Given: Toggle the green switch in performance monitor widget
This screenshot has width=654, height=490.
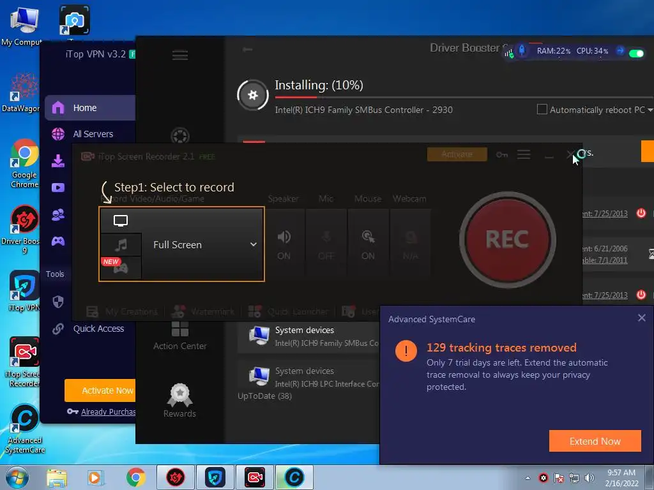Looking at the screenshot, I should tap(636, 54).
